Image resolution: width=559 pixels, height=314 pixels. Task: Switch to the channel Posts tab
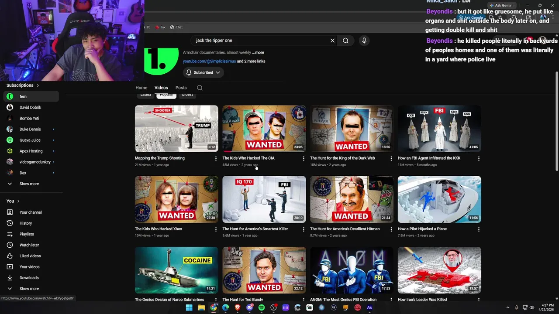181,88
